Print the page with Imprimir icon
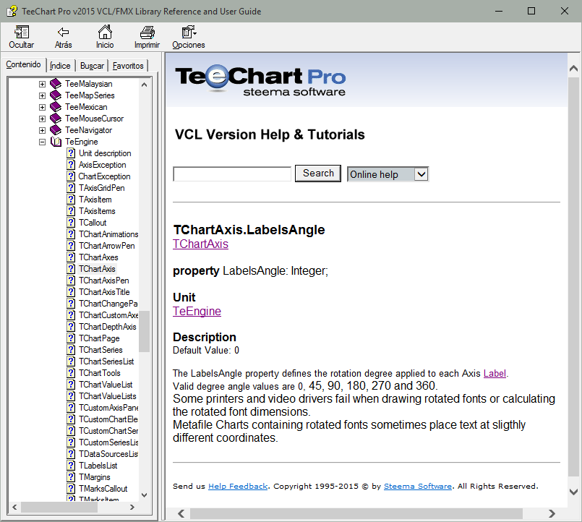 pyautogui.click(x=147, y=33)
